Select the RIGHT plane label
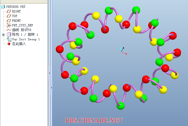 (x=16, y=11)
